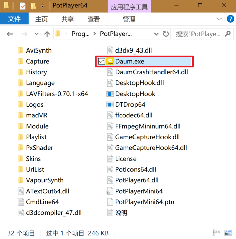Select the PotPlayerMini64 settings file icon
Screen dimensions: 236x239
pyautogui.click(x=110, y=191)
